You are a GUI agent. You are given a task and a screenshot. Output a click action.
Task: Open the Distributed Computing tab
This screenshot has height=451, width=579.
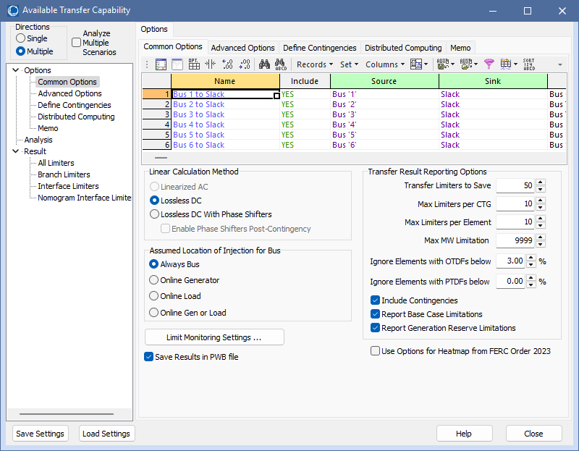click(x=403, y=48)
